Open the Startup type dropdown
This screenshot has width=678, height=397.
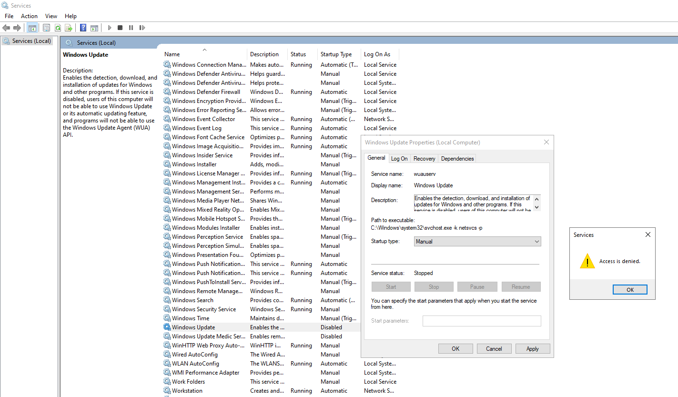[x=477, y=242]
